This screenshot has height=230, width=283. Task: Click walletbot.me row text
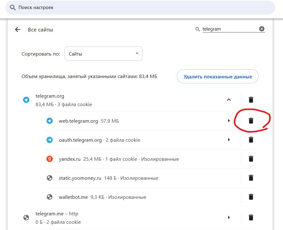pyautogui.click(x=102, y=197)
